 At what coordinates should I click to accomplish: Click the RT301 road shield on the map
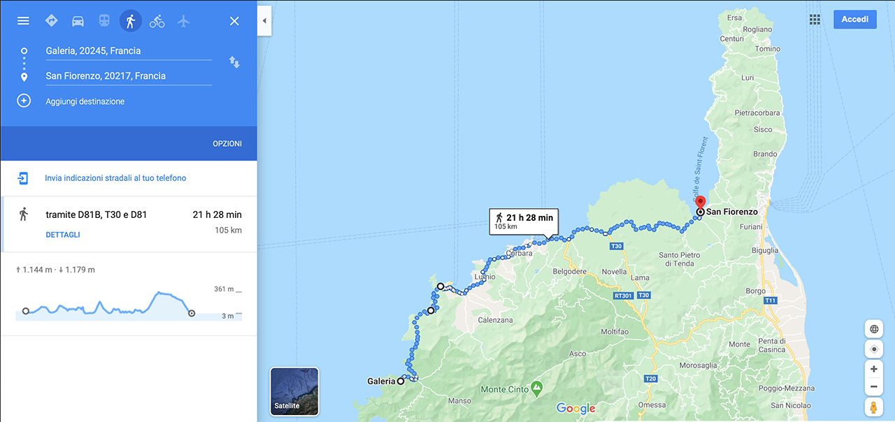point(622,296)
